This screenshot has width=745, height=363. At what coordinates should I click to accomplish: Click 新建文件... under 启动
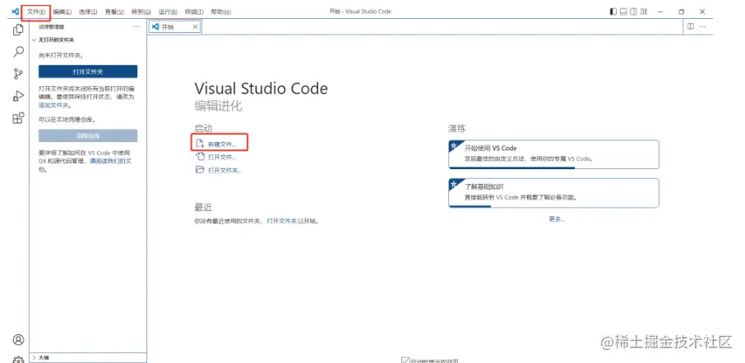[222, 144]
